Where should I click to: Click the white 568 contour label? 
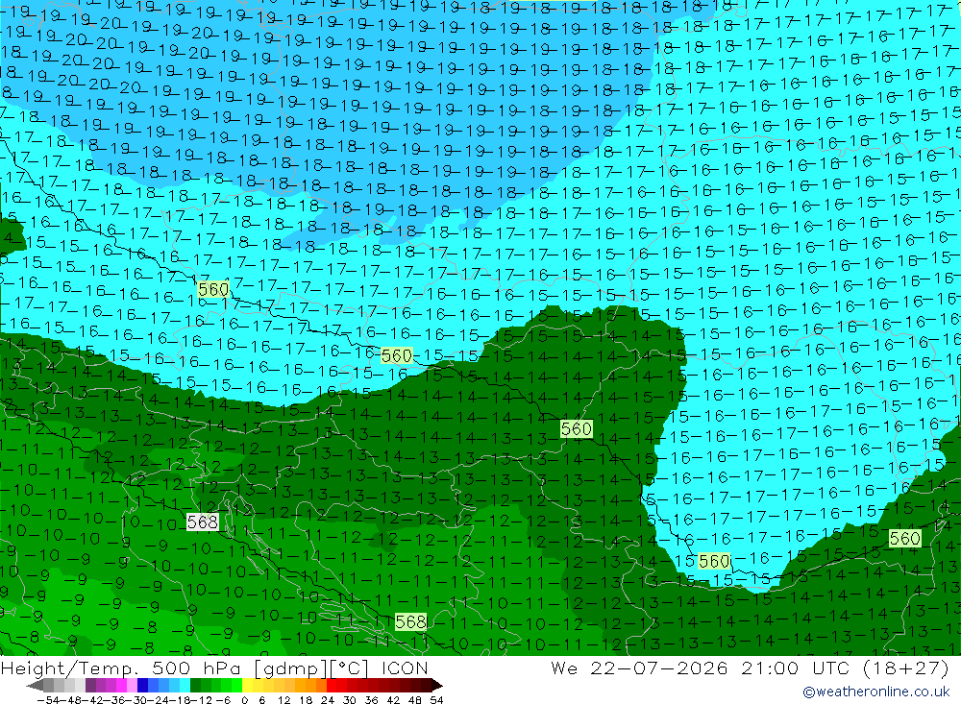pyautogui.click(x=202, y=522)
